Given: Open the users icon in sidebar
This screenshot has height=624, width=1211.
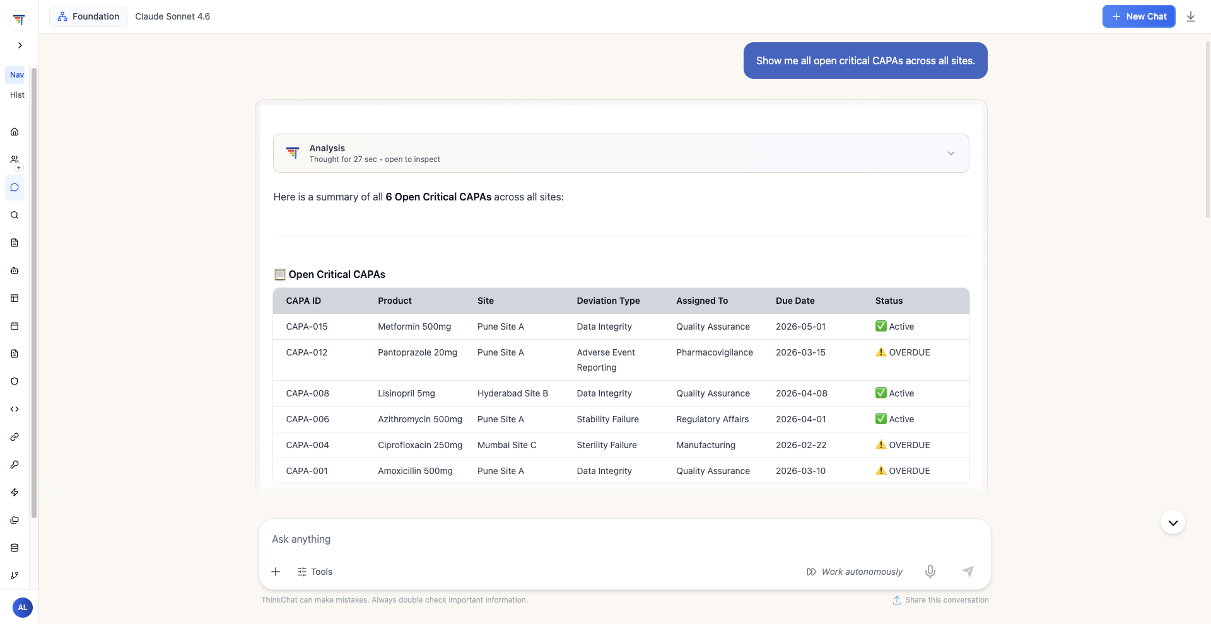Looking at the screenshot, I should pyautogui.click(x=15, y=159).
